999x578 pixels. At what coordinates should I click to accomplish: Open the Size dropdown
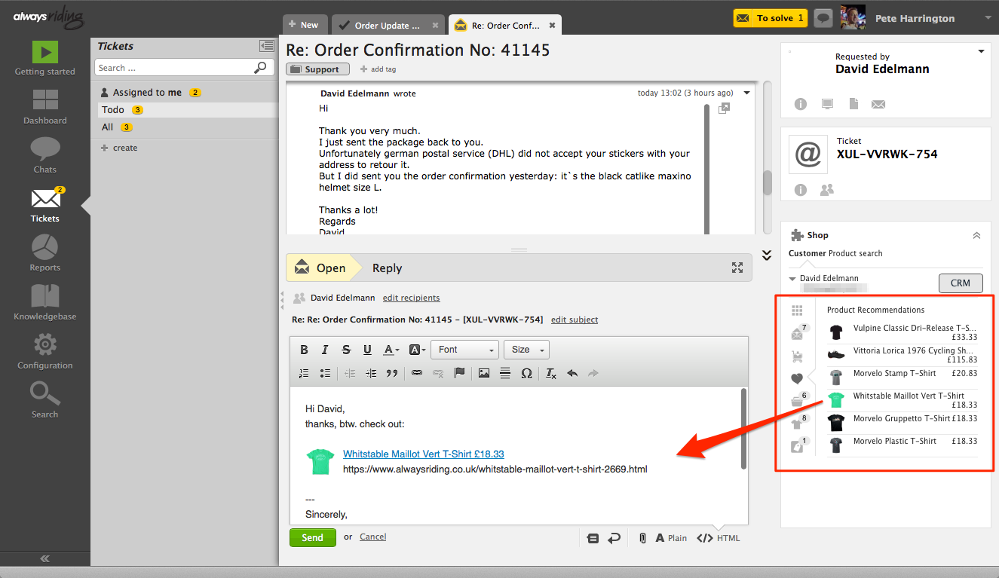(x=527, y=350)
